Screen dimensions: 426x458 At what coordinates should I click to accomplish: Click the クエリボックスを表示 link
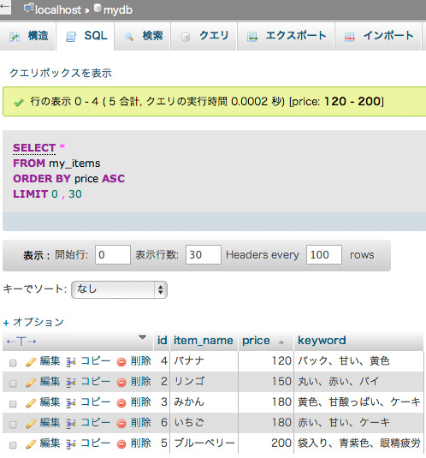61,73
